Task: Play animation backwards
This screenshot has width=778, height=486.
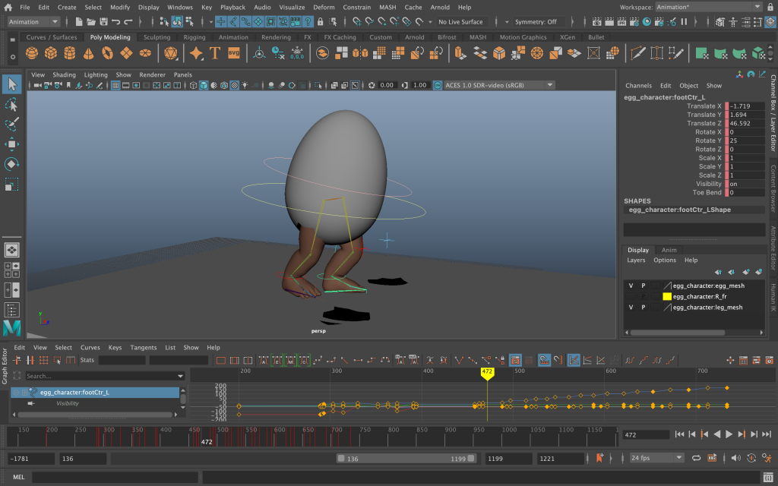Action: coord(716,434)
